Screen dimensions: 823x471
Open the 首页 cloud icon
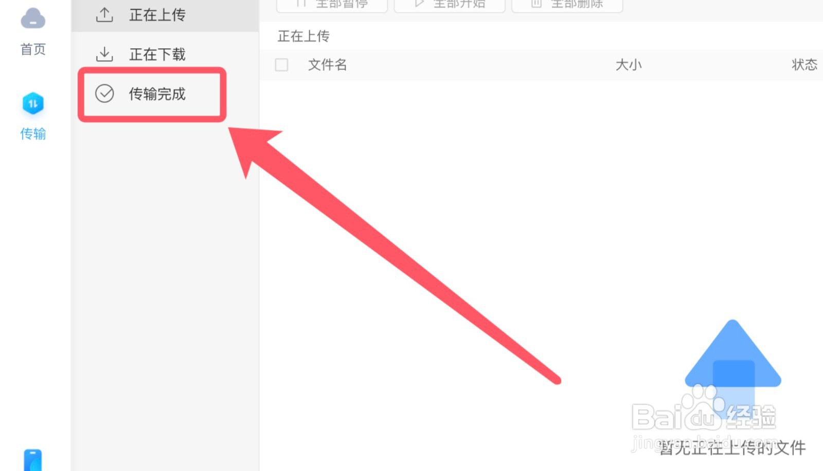tap(33, 20)
